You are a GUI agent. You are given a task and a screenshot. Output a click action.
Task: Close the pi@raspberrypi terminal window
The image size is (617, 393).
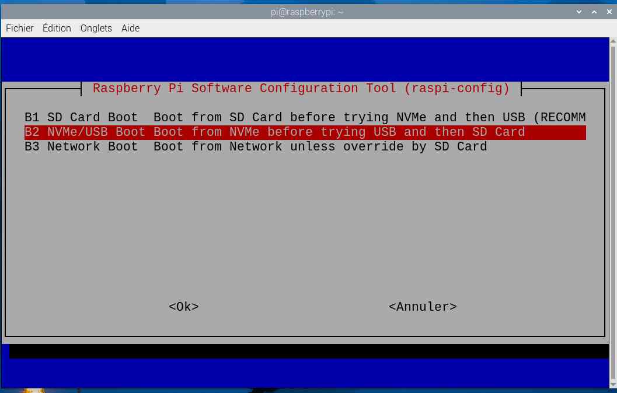click(x=609, y=12)
